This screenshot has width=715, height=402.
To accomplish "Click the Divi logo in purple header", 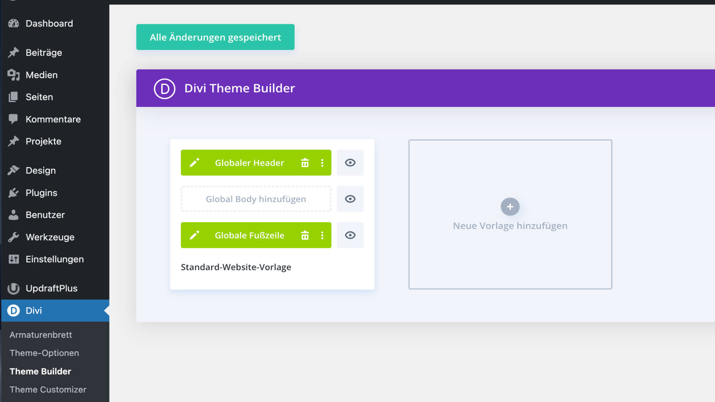I will pyautogui.click(x=165, y=89).
